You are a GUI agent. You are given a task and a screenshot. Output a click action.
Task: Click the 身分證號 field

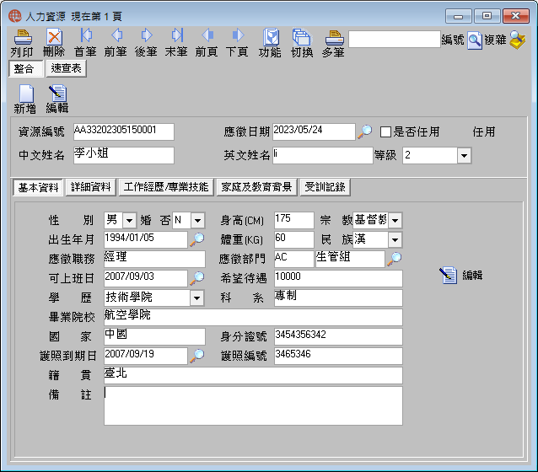pos(338,336)
